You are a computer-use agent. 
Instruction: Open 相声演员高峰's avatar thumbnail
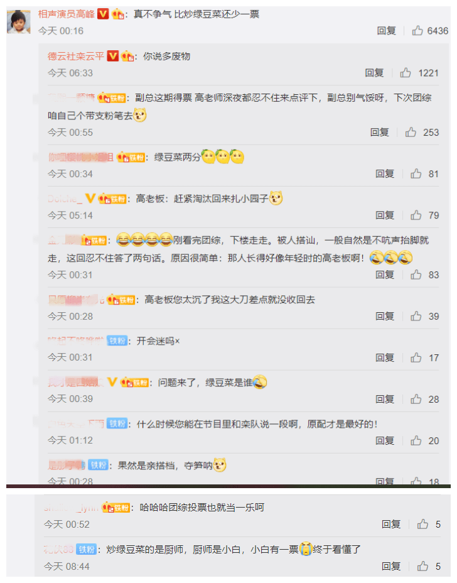point(19,21)
